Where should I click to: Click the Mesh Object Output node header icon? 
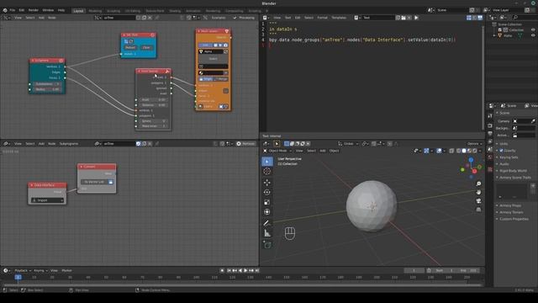pos(226,31)
